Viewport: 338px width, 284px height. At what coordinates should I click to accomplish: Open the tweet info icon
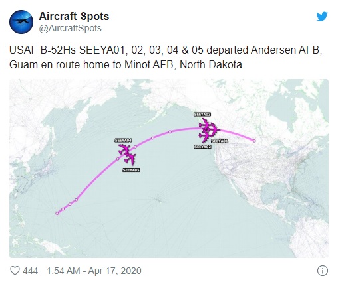point(323,271)
